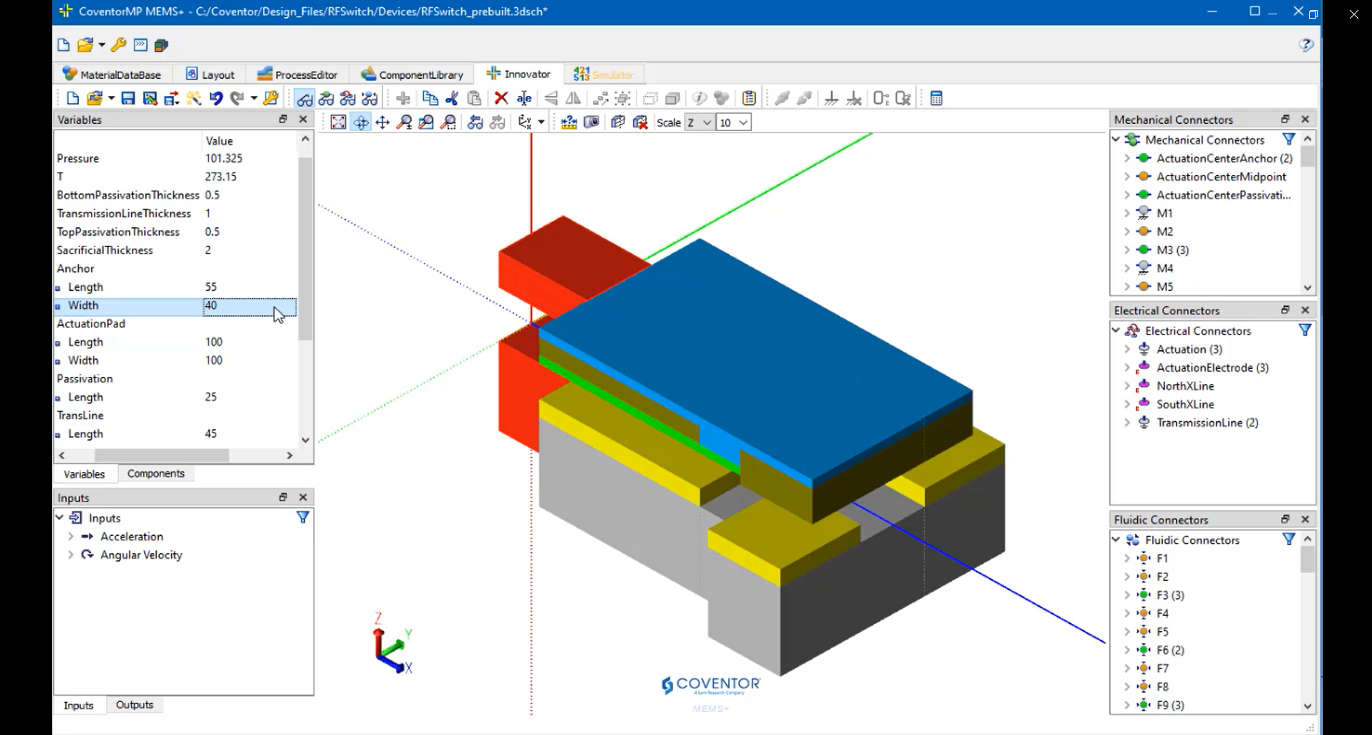Close the Fluidic Connectors panel
This screenshot has height=735, width=1372.
(x=1305, y=519)
